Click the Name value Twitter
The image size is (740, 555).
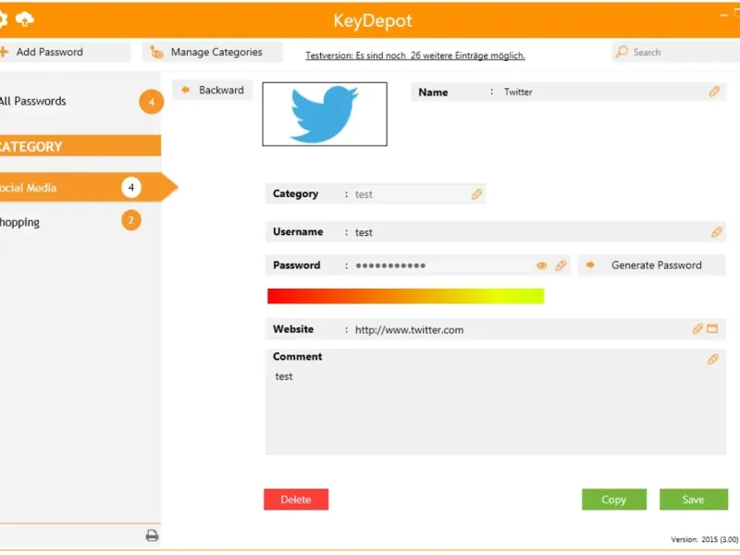[518, 92]
